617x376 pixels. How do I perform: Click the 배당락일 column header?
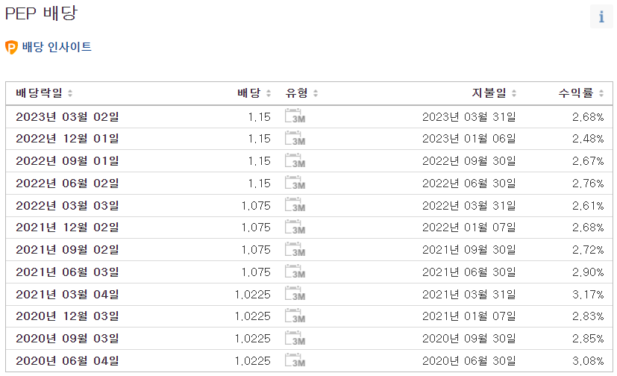click(39, 93)
